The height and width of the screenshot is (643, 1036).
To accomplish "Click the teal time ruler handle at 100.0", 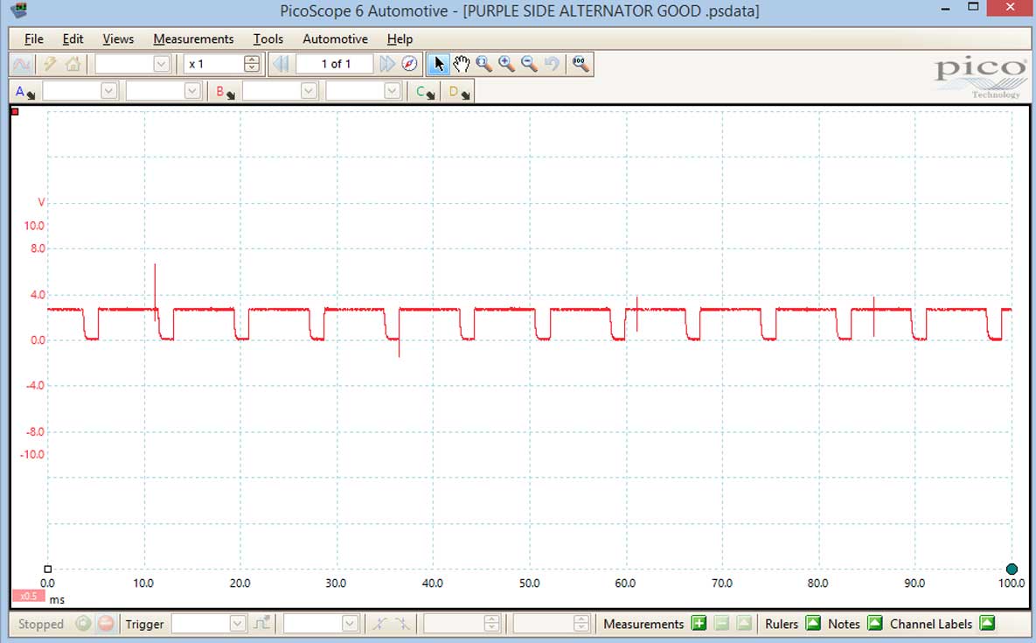I will [x=1012, y=569].
